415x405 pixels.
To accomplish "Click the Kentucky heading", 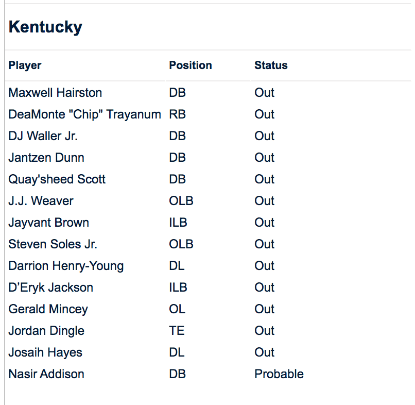I will pyautogui.click(x=45, y=27).
